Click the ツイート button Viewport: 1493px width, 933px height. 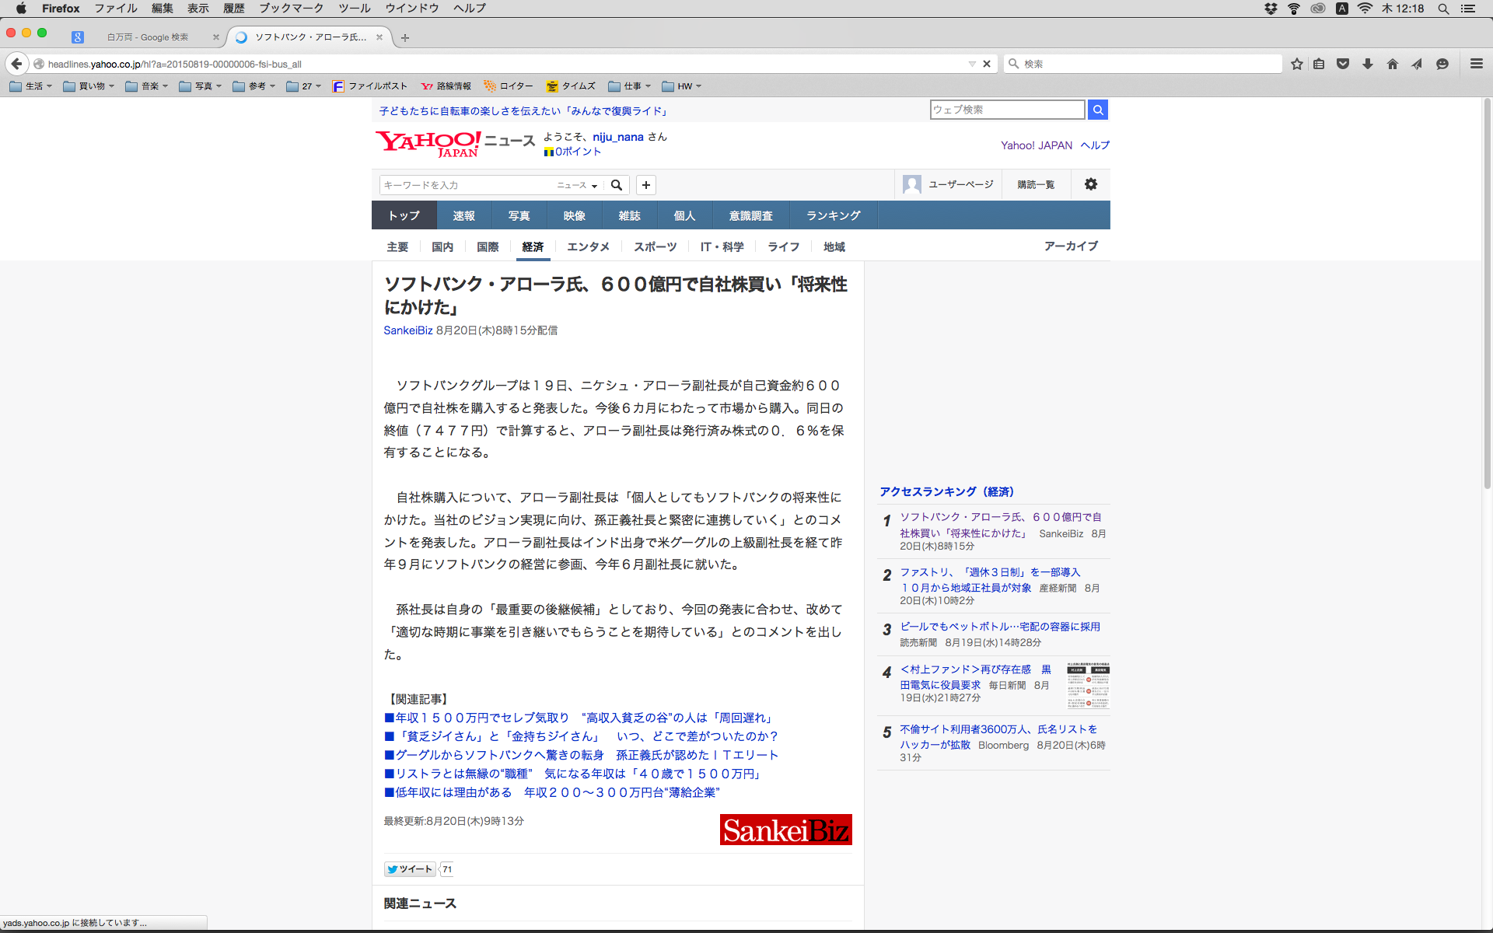(x=410, y=869)
